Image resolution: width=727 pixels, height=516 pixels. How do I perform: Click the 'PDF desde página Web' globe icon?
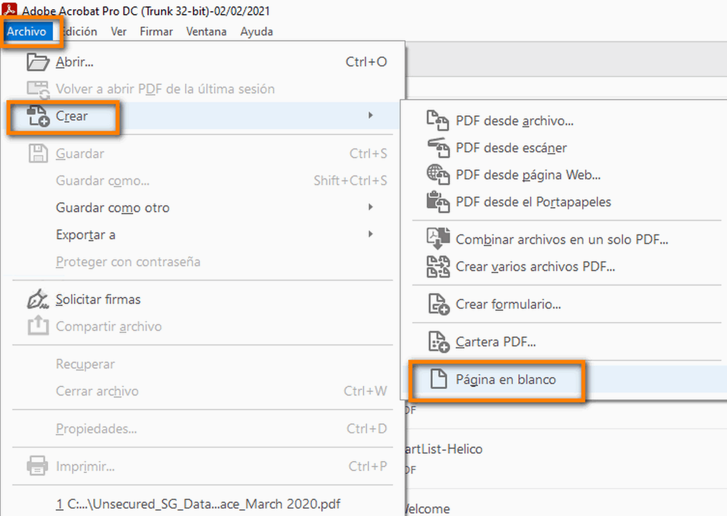click(437, 175)
